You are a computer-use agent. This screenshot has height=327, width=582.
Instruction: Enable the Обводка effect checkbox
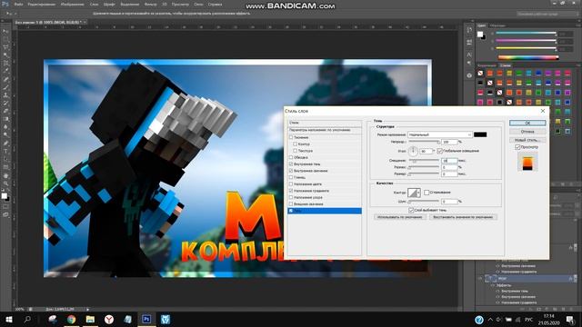[x=291, y=157]
